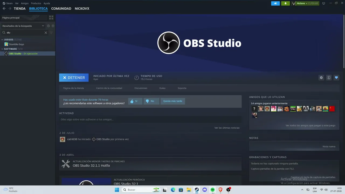Open Nickovx avatar in top bar
The image size is (345, 194).
pyautogui.click(x=294, y=4)
